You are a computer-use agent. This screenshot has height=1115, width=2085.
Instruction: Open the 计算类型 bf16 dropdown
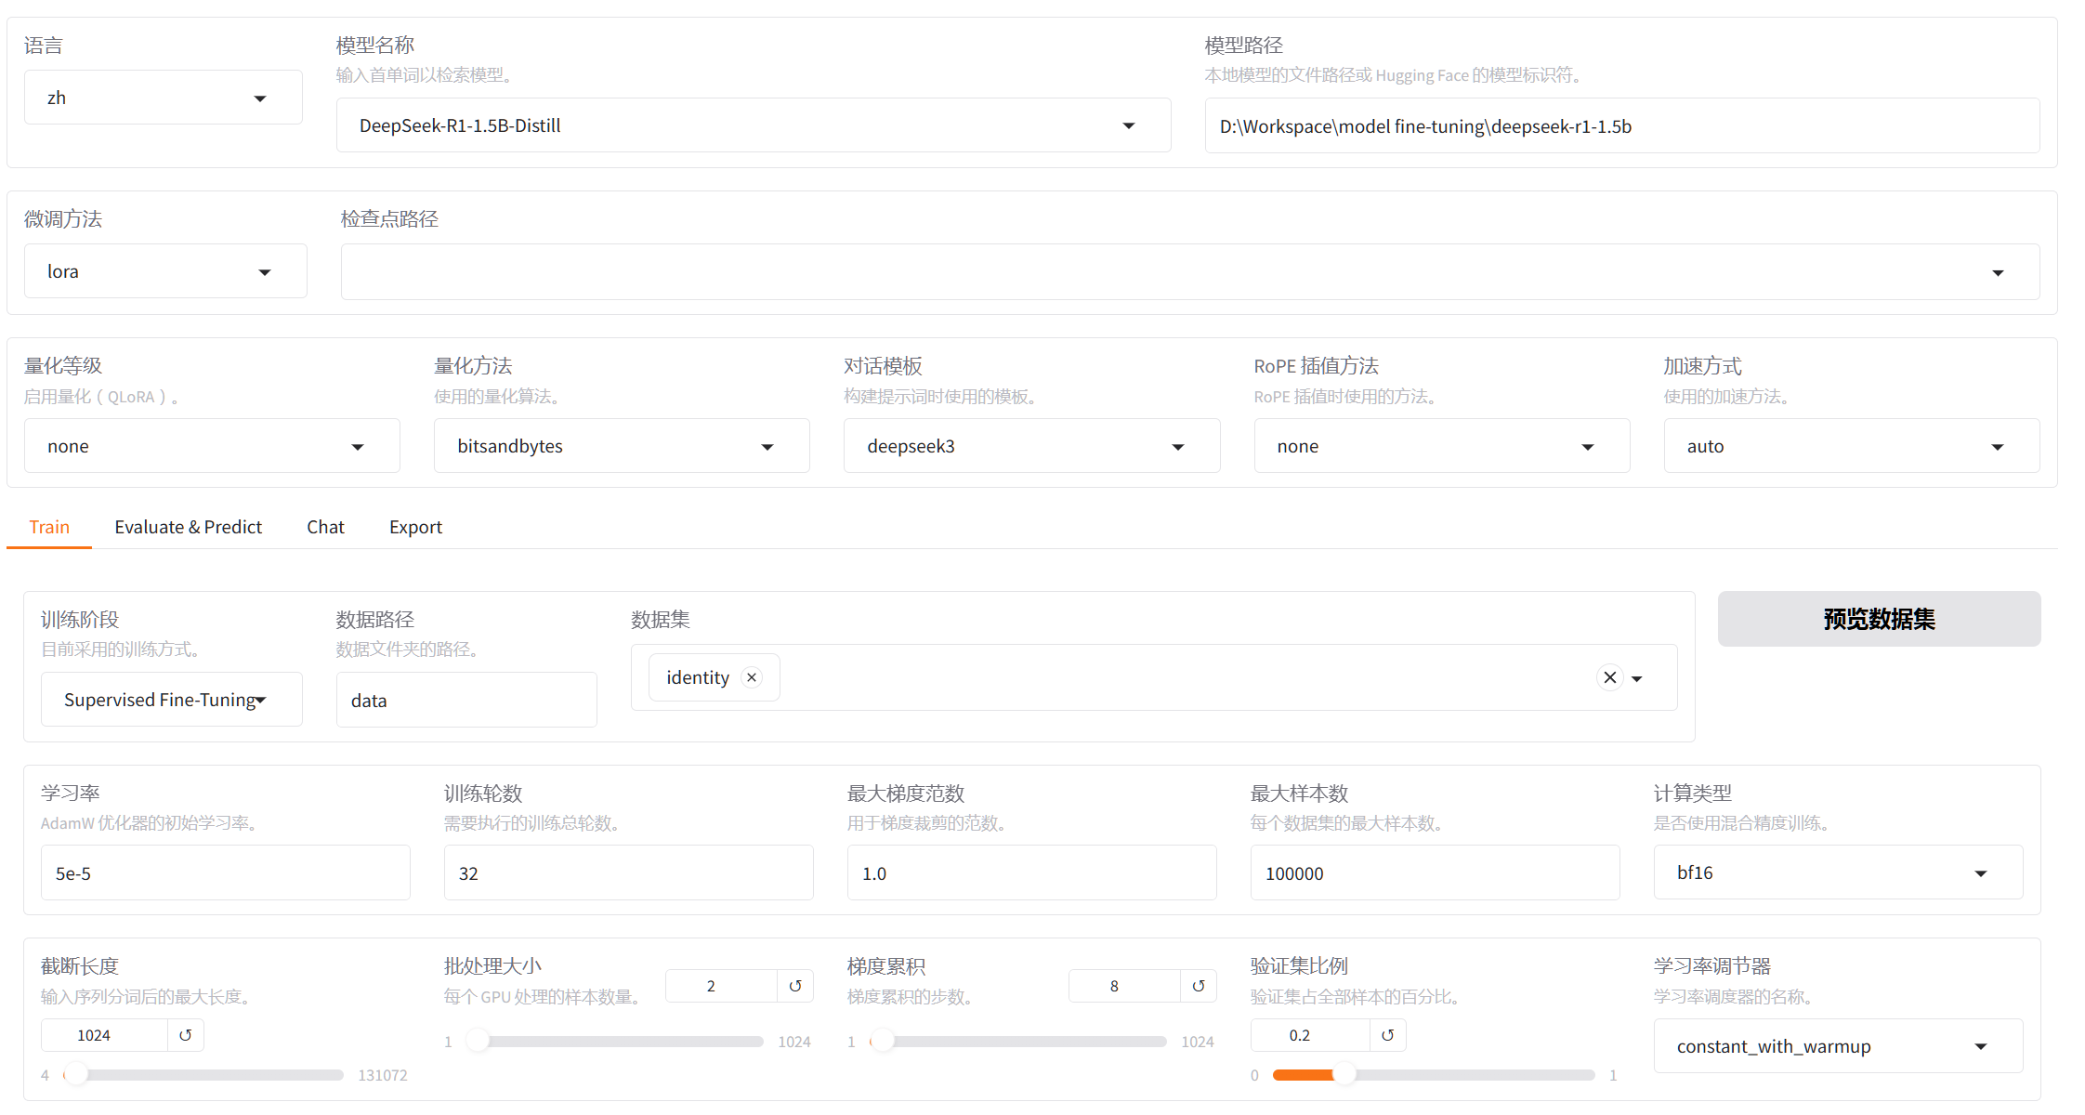pyautogui.click(x=1838, y=872)
